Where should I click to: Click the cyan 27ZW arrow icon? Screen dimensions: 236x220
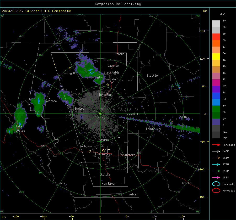pos(216,165)
